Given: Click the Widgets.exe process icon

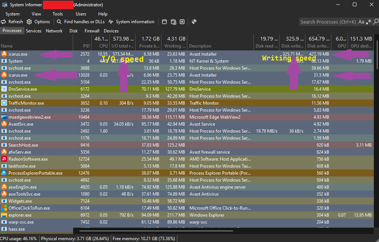Looking at the screenshot, I should (4, 201).
